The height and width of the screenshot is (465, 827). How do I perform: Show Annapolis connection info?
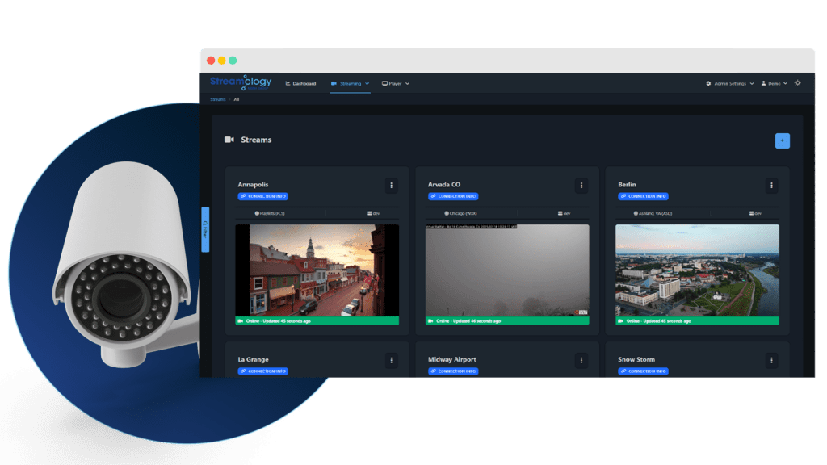262,196
